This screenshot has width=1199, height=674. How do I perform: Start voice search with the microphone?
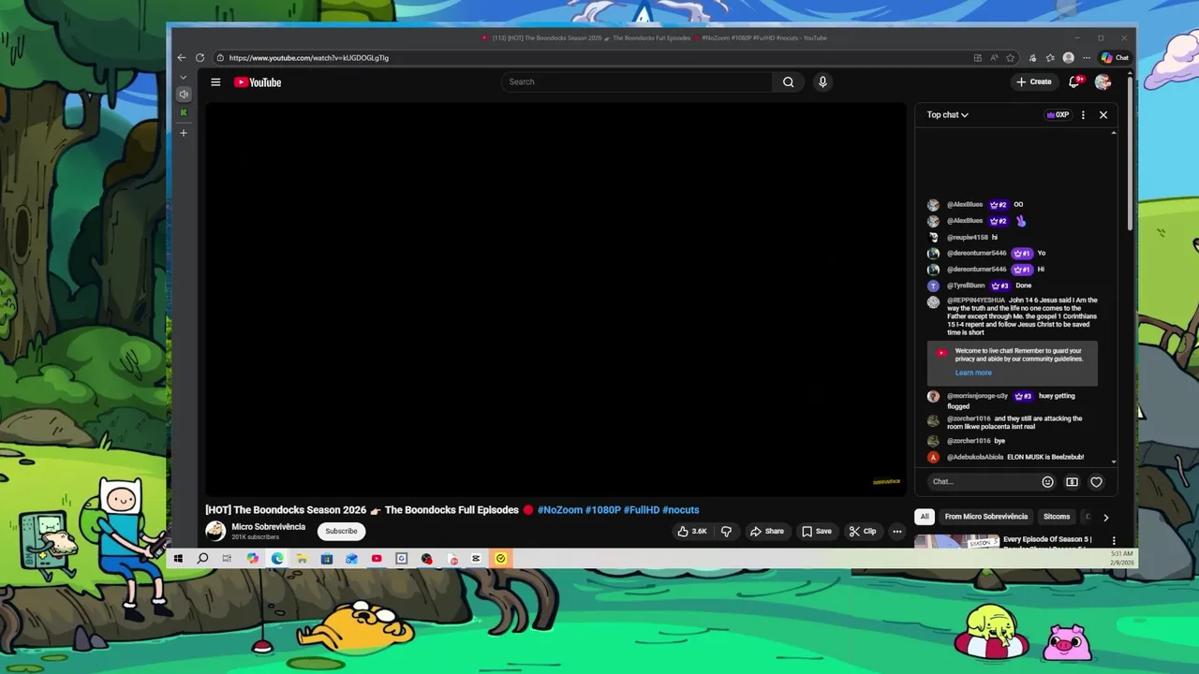pos(822,82)
